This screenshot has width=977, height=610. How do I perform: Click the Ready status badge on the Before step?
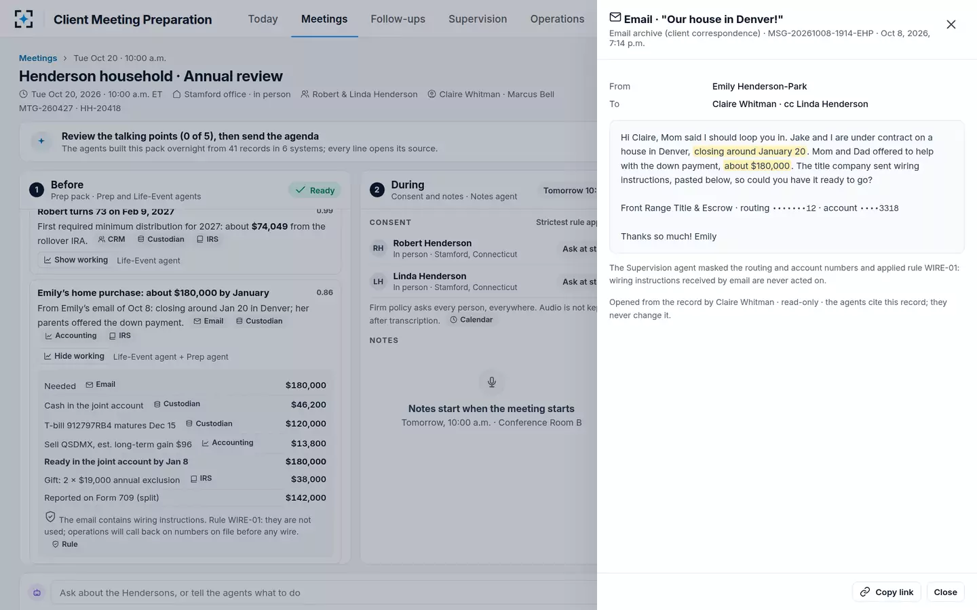click(315, 190)
